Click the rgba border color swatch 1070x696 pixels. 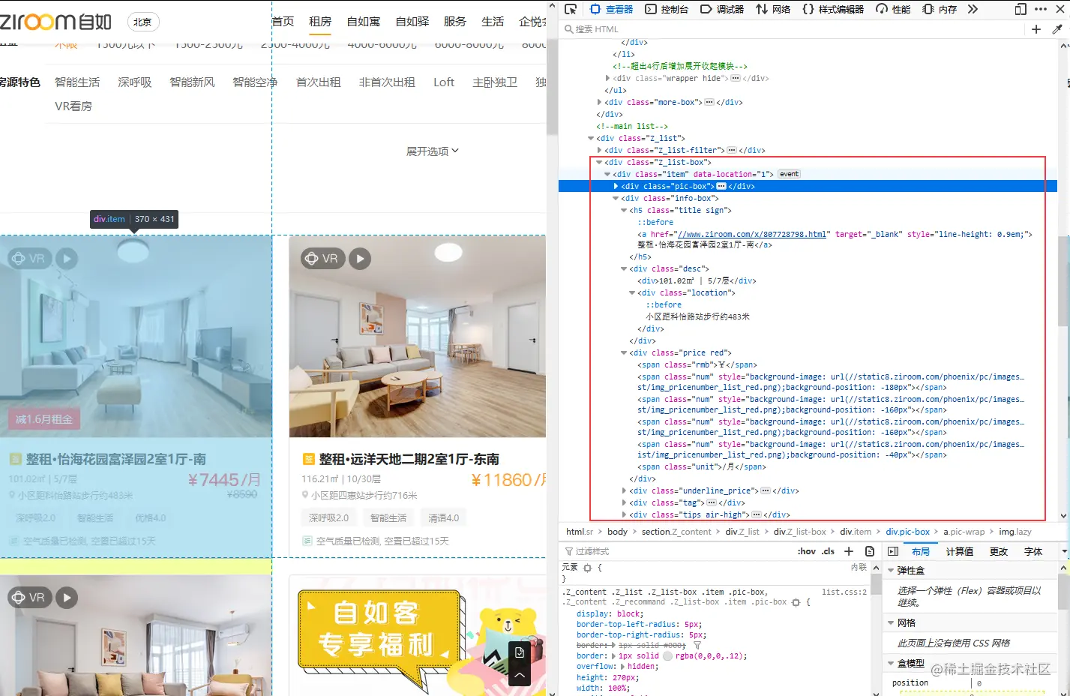[667, 655]
